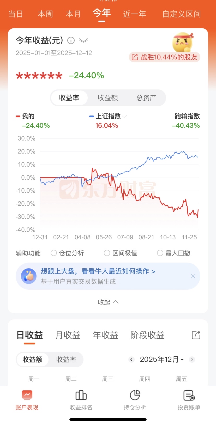This screenshot has height=425, width=216.
Task: Enable the 区间极值 radio option
Action: (x=107, y=253)
